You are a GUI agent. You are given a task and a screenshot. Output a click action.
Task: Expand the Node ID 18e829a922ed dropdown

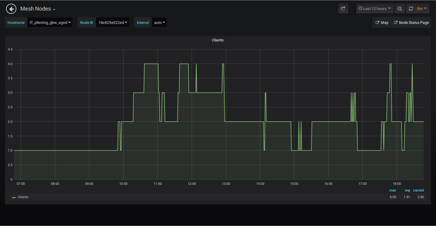pos(112,22)
